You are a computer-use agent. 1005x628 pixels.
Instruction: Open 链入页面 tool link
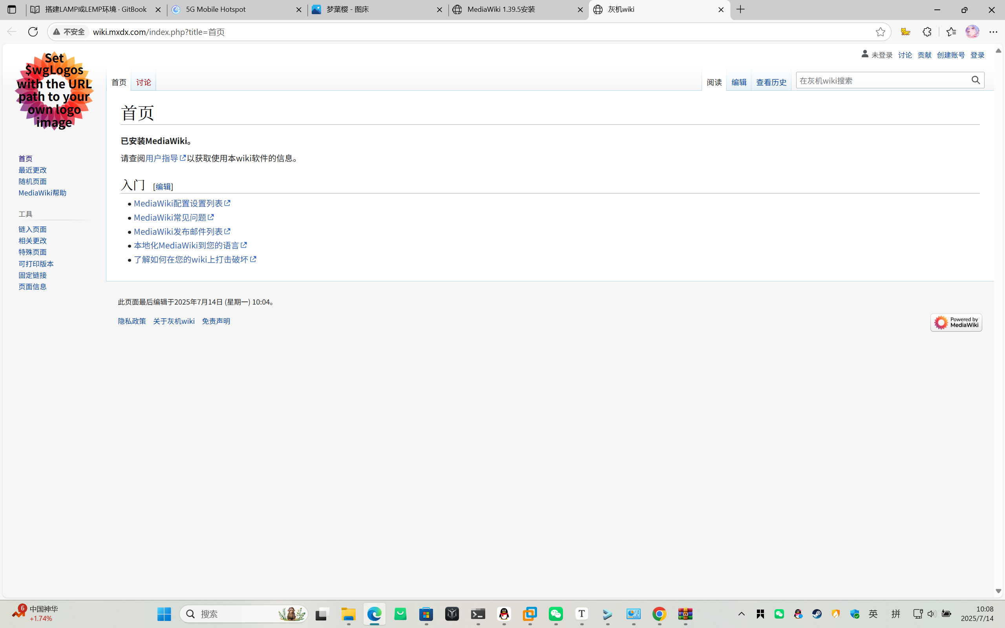pos(33,229)
